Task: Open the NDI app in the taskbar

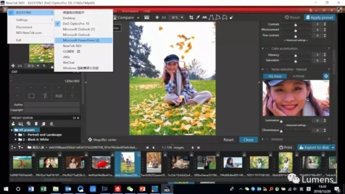Action: tap(167, 189)
